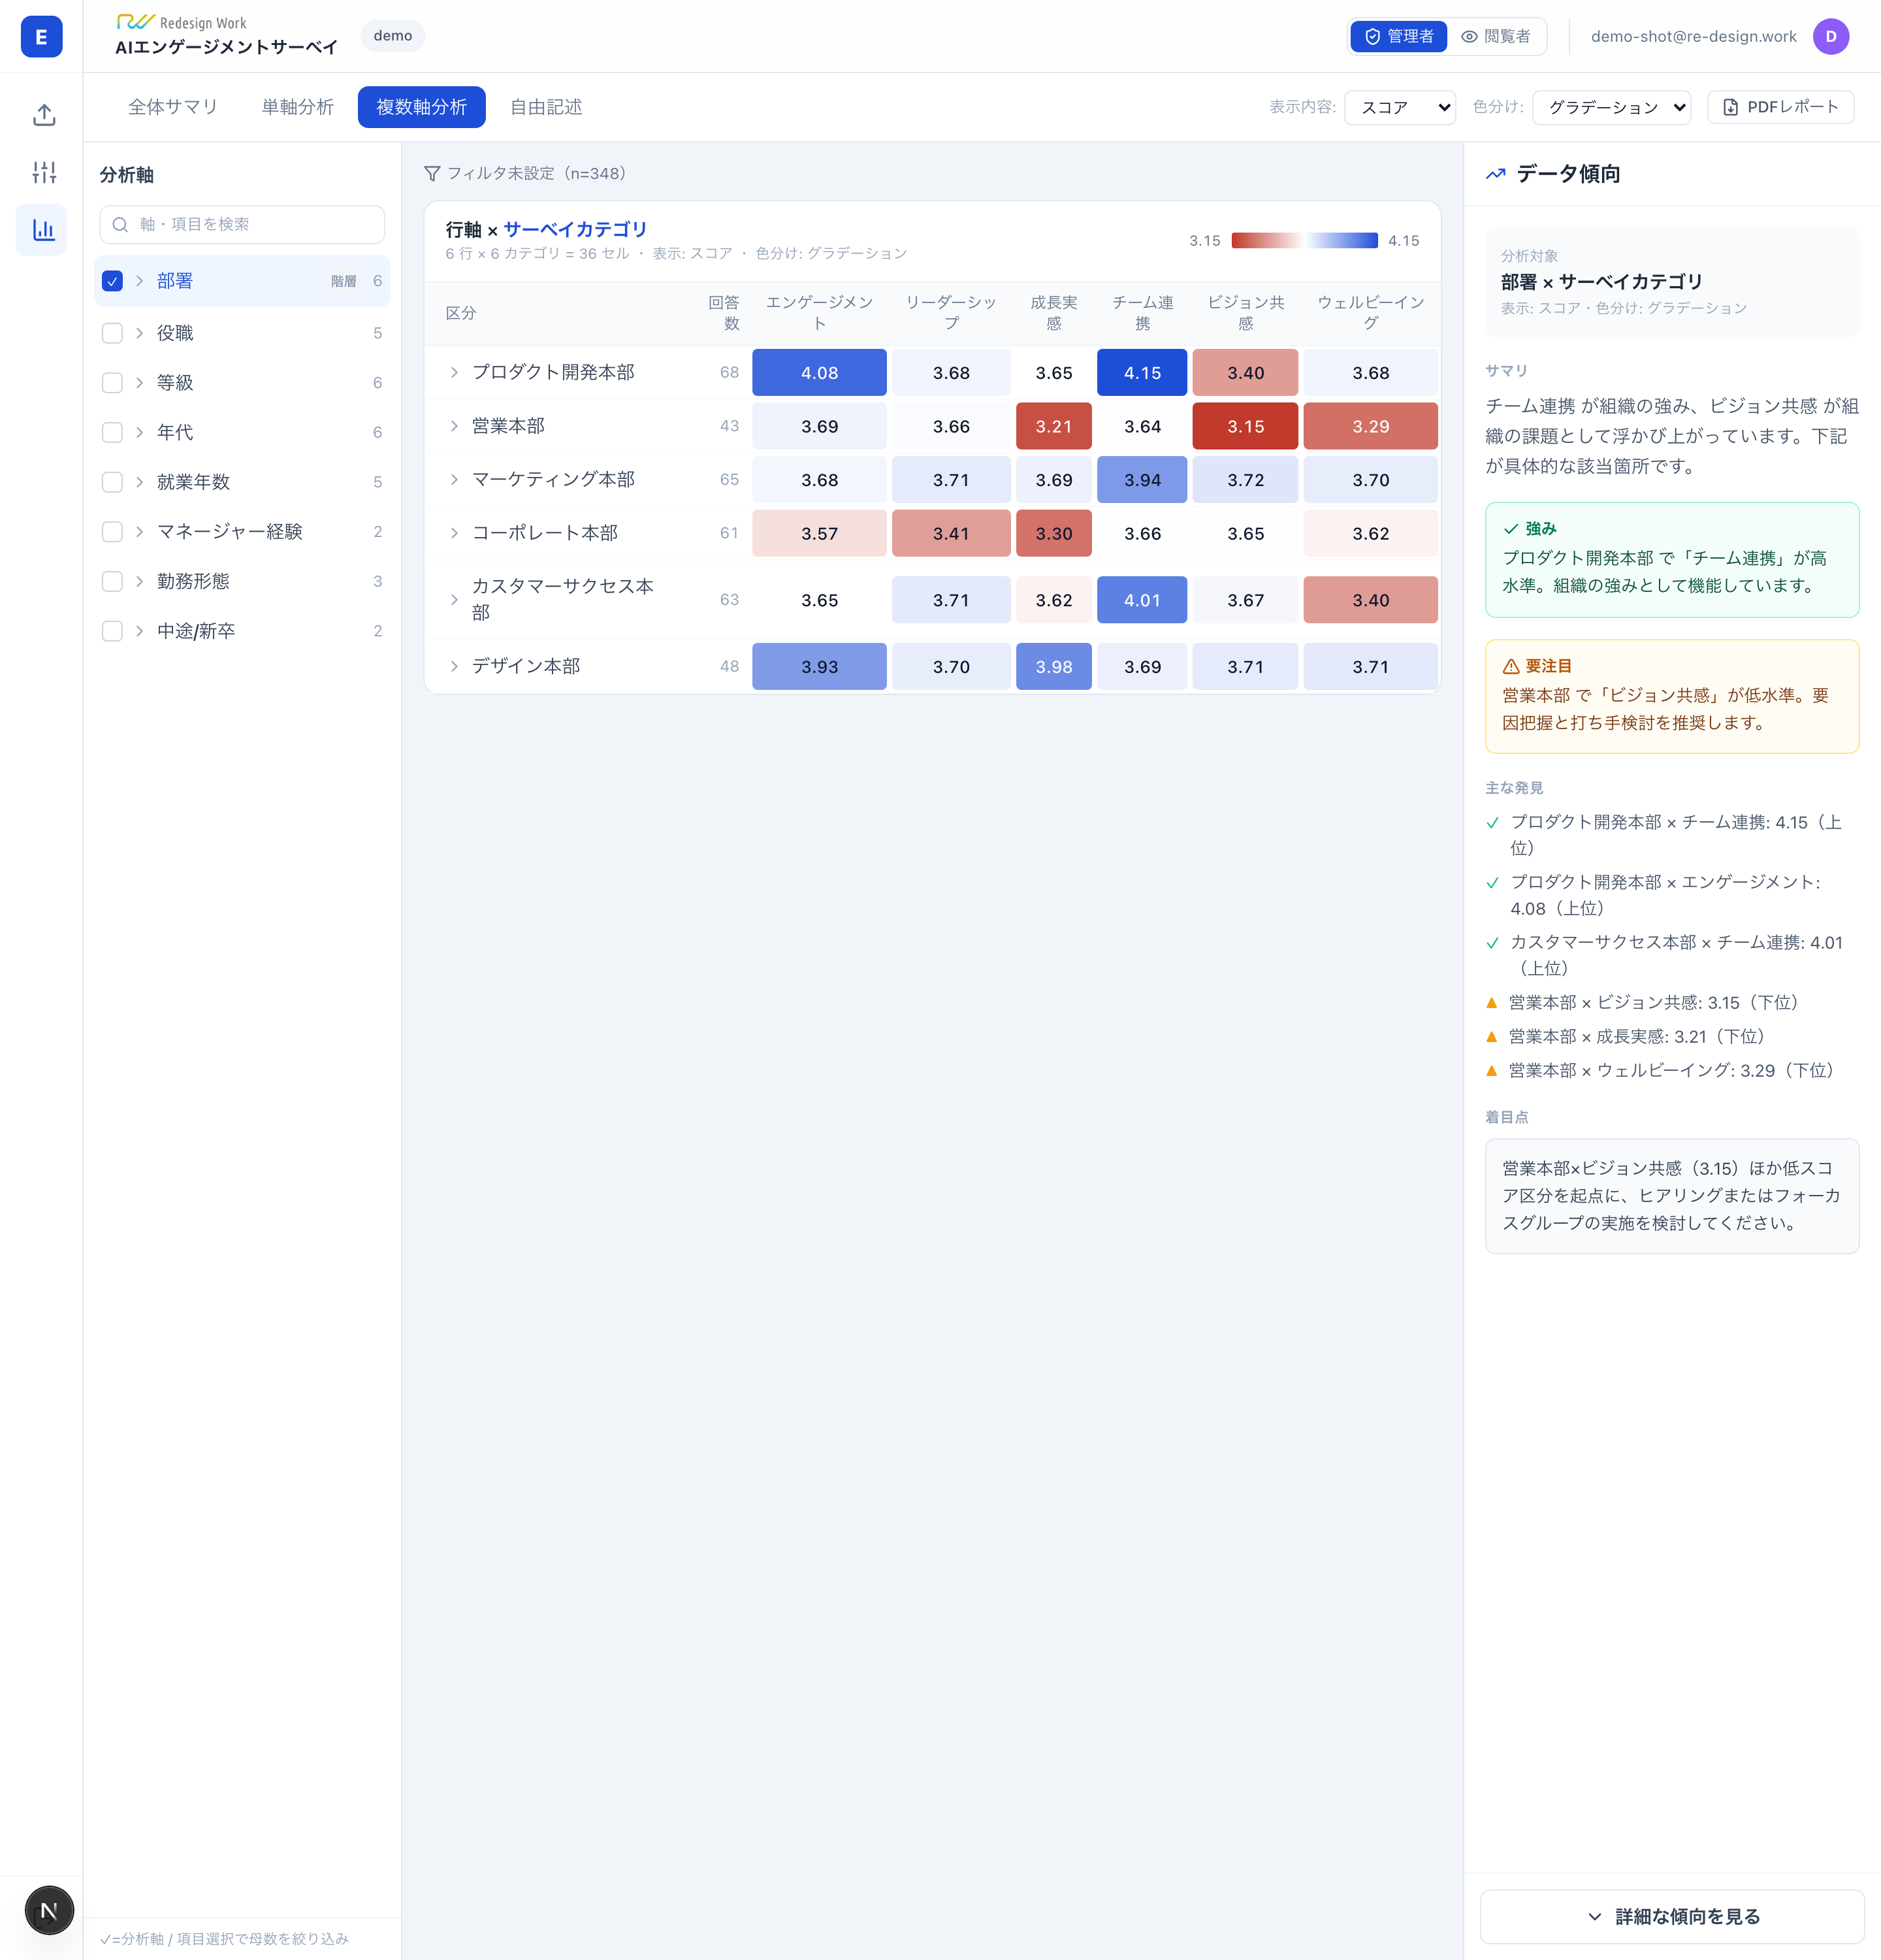Click 詳細な傾向を見る button

1672,1916
